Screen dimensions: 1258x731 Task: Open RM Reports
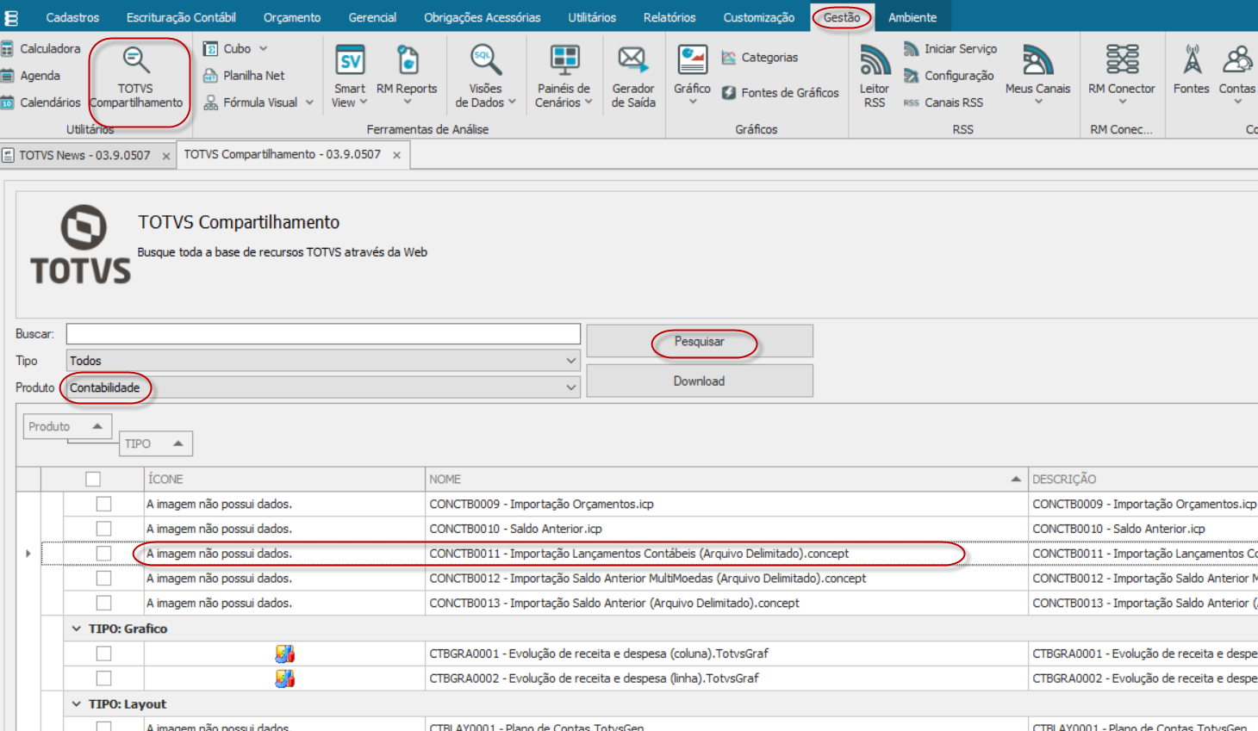(x=407, y=76)
